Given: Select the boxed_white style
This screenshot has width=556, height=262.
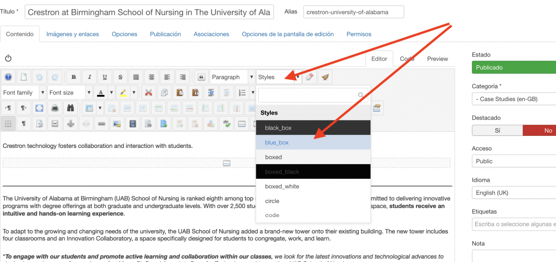Looking at the screenshot, I should (x=313, y=186).
